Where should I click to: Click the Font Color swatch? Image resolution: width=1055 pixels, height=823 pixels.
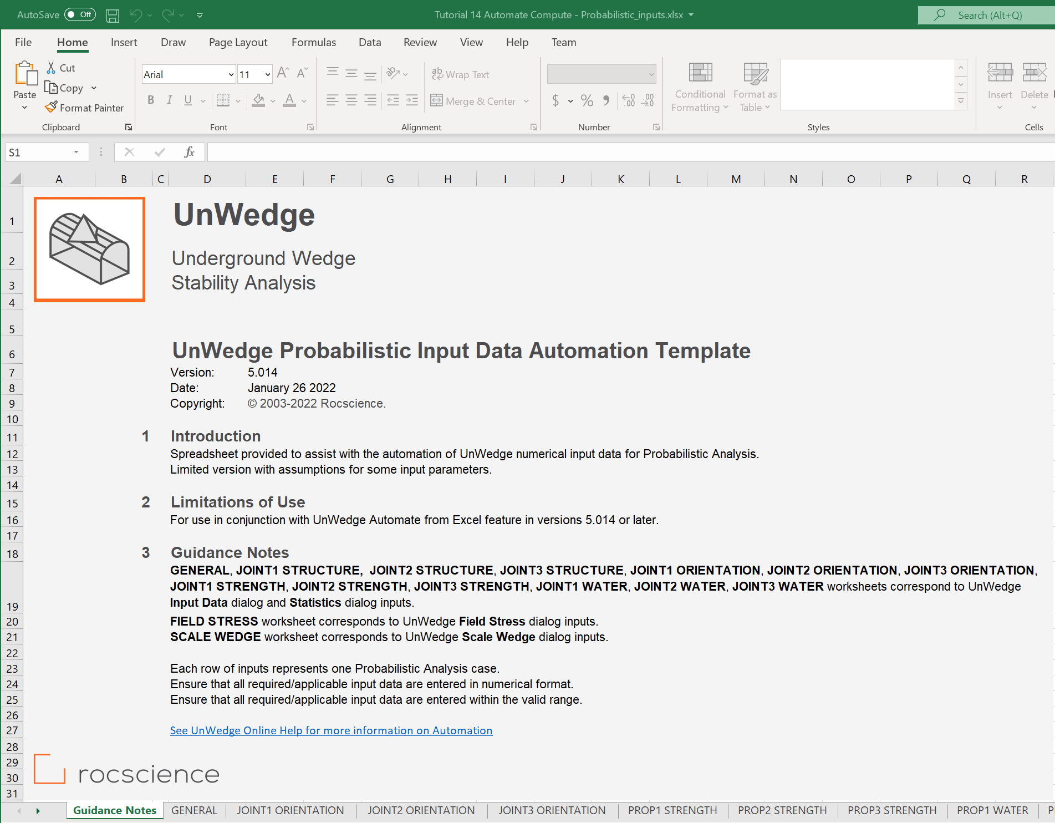coord(289,100)
